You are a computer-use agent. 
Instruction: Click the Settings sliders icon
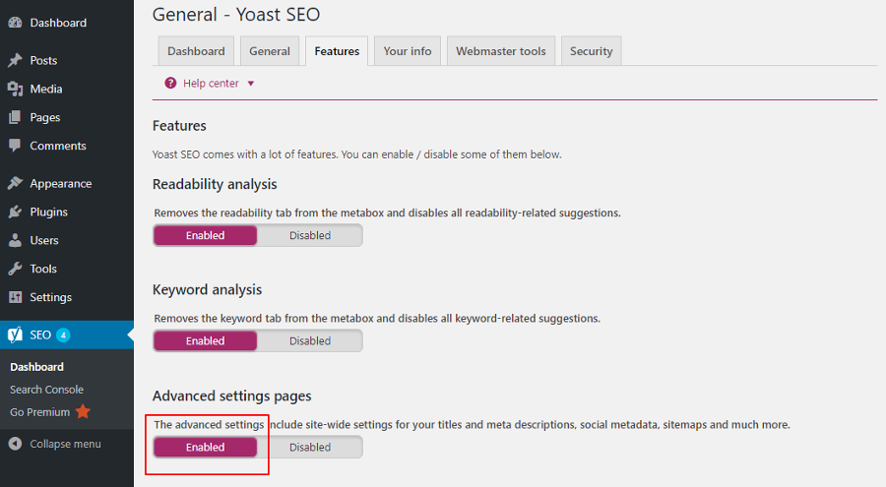[x=15, y=296]
